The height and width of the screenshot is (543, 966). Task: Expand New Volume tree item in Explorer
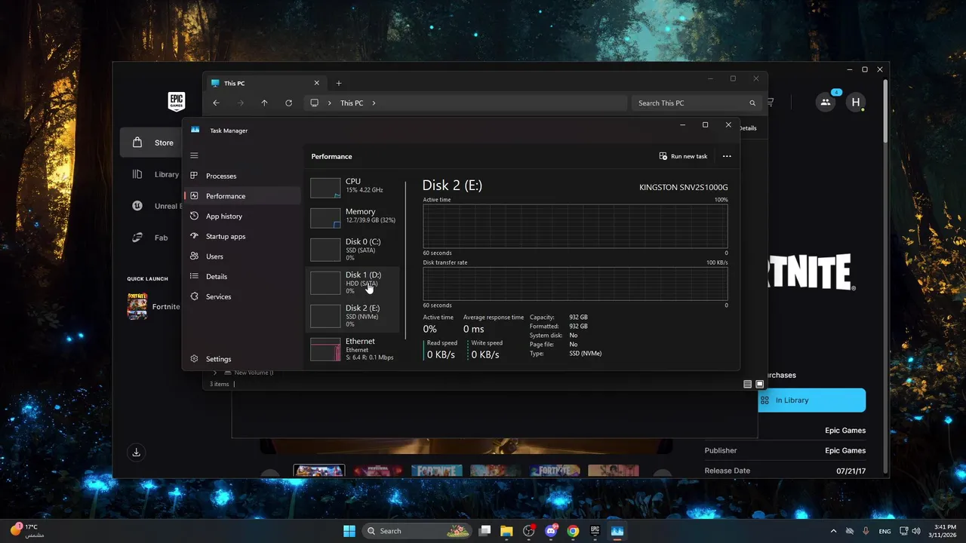coord(215,373)
